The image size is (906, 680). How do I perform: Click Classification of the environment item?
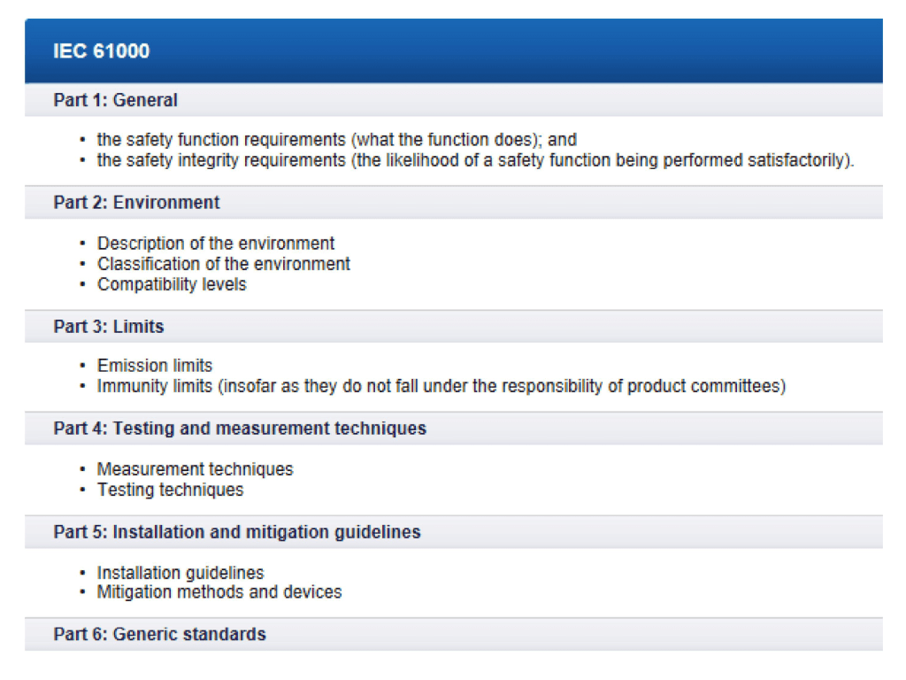pos(223,264)
